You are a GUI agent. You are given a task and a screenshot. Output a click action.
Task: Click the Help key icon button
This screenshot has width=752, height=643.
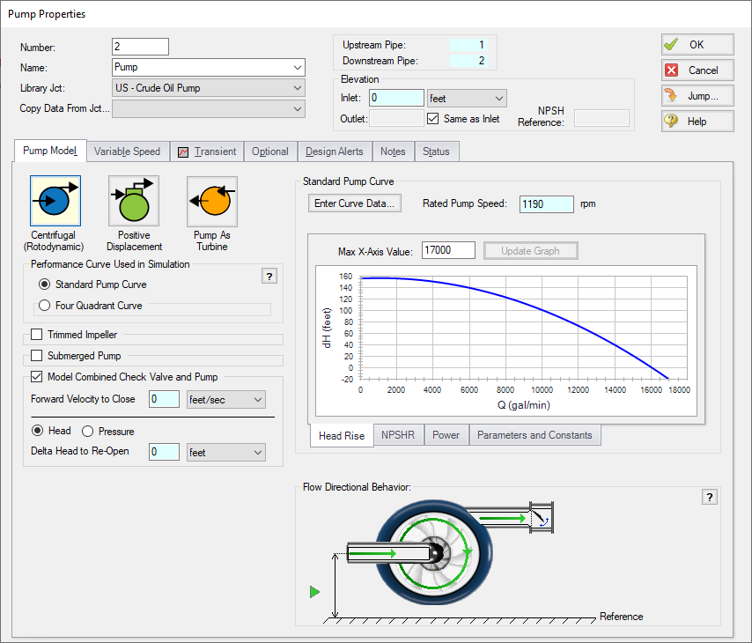click(x=697, y=121)
